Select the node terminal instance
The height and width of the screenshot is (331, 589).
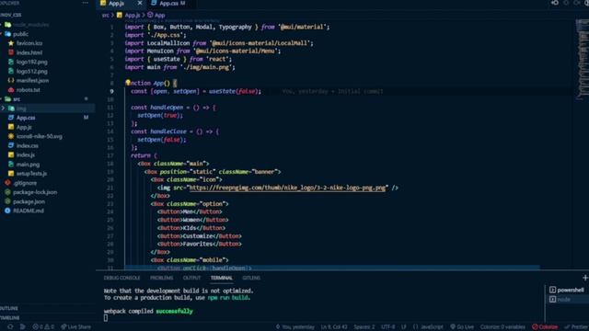(x=560, y=300)
